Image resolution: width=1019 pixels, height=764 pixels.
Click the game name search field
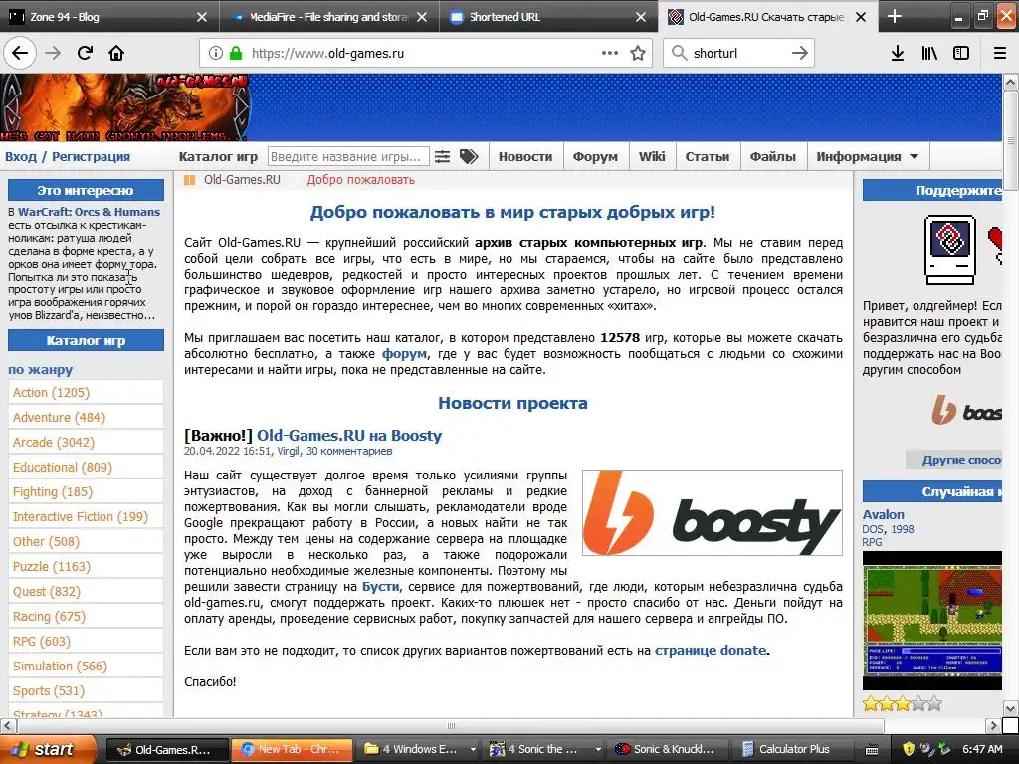348,156
